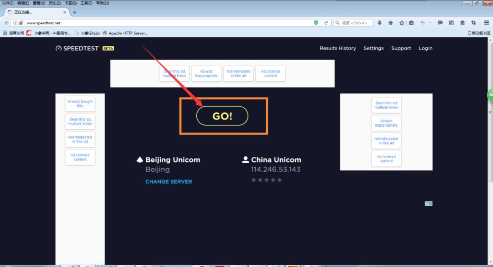Open the crop screenshot tool icon
The image size is (493, 267).
pyautogui.click(x=473, y=23)
